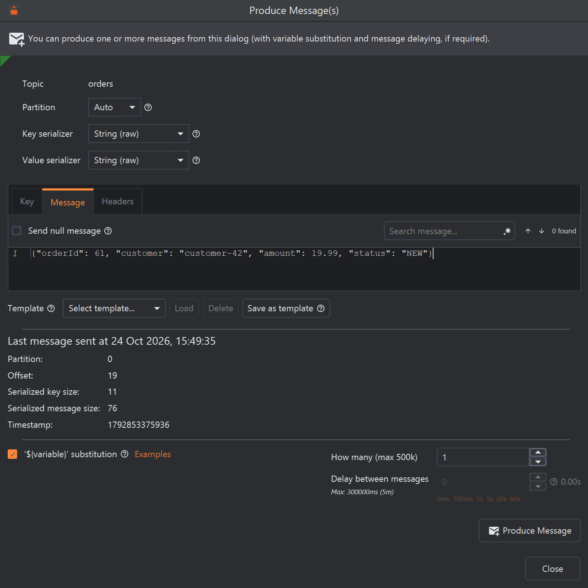Screen dimensions: 588x588
Task: Click the Value serializer help icon
Action: click(196, 160)
